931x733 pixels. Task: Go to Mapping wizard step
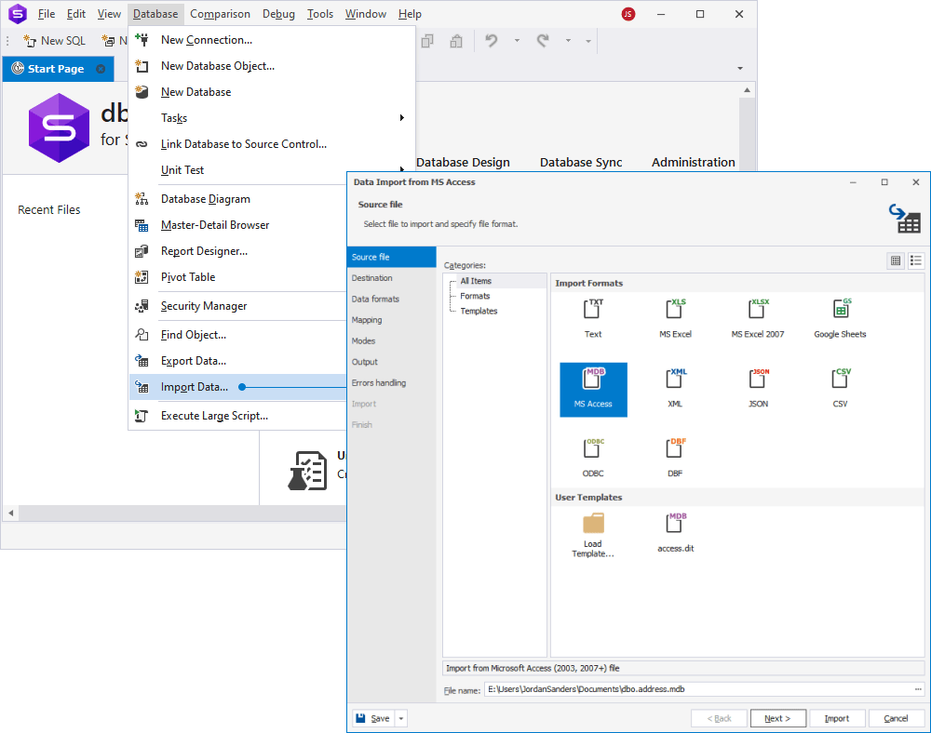pyautogui.click(x=392, y=320)
